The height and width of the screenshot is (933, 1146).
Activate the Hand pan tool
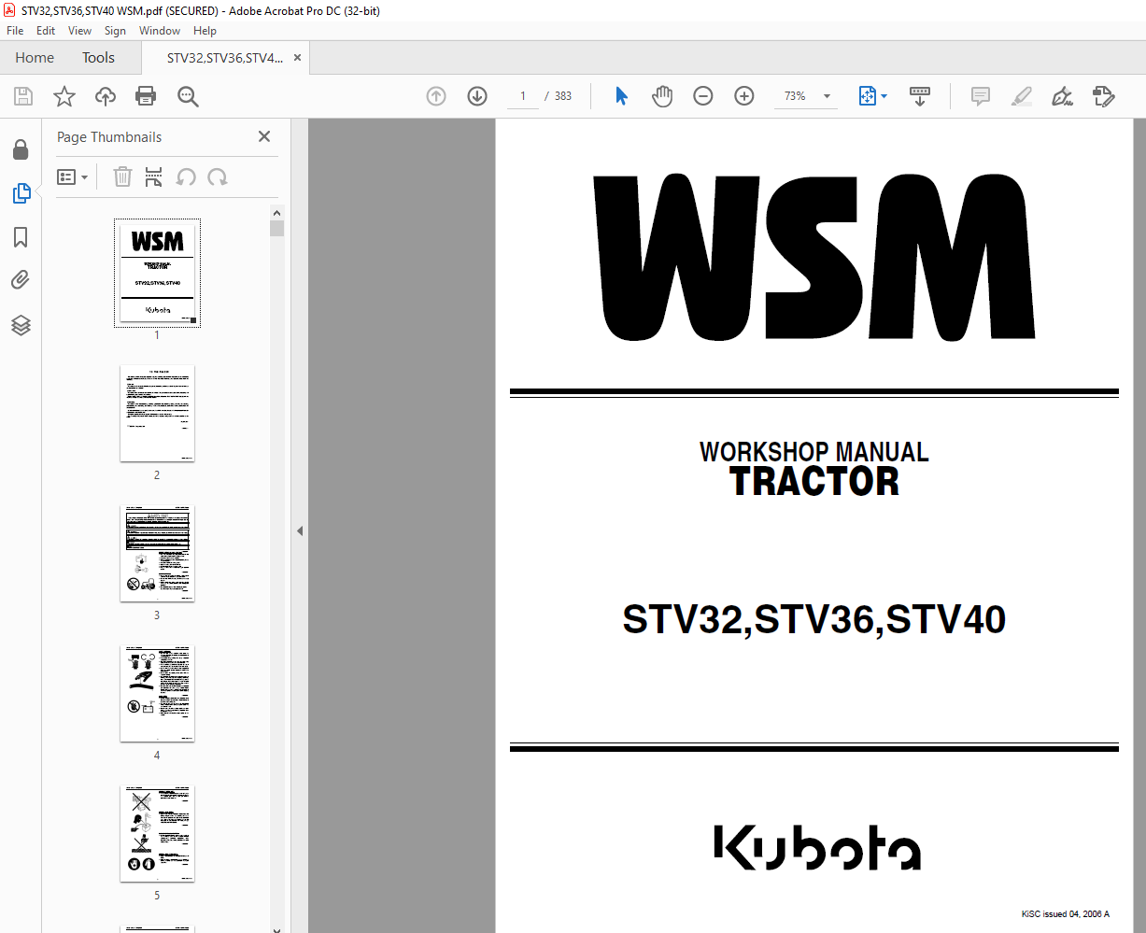(662, 96)
